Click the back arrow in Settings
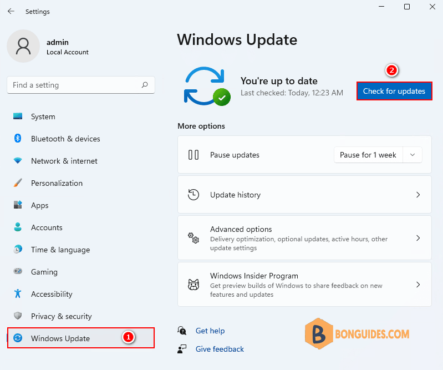Screen dimensions: 443x370 [11, 11]
